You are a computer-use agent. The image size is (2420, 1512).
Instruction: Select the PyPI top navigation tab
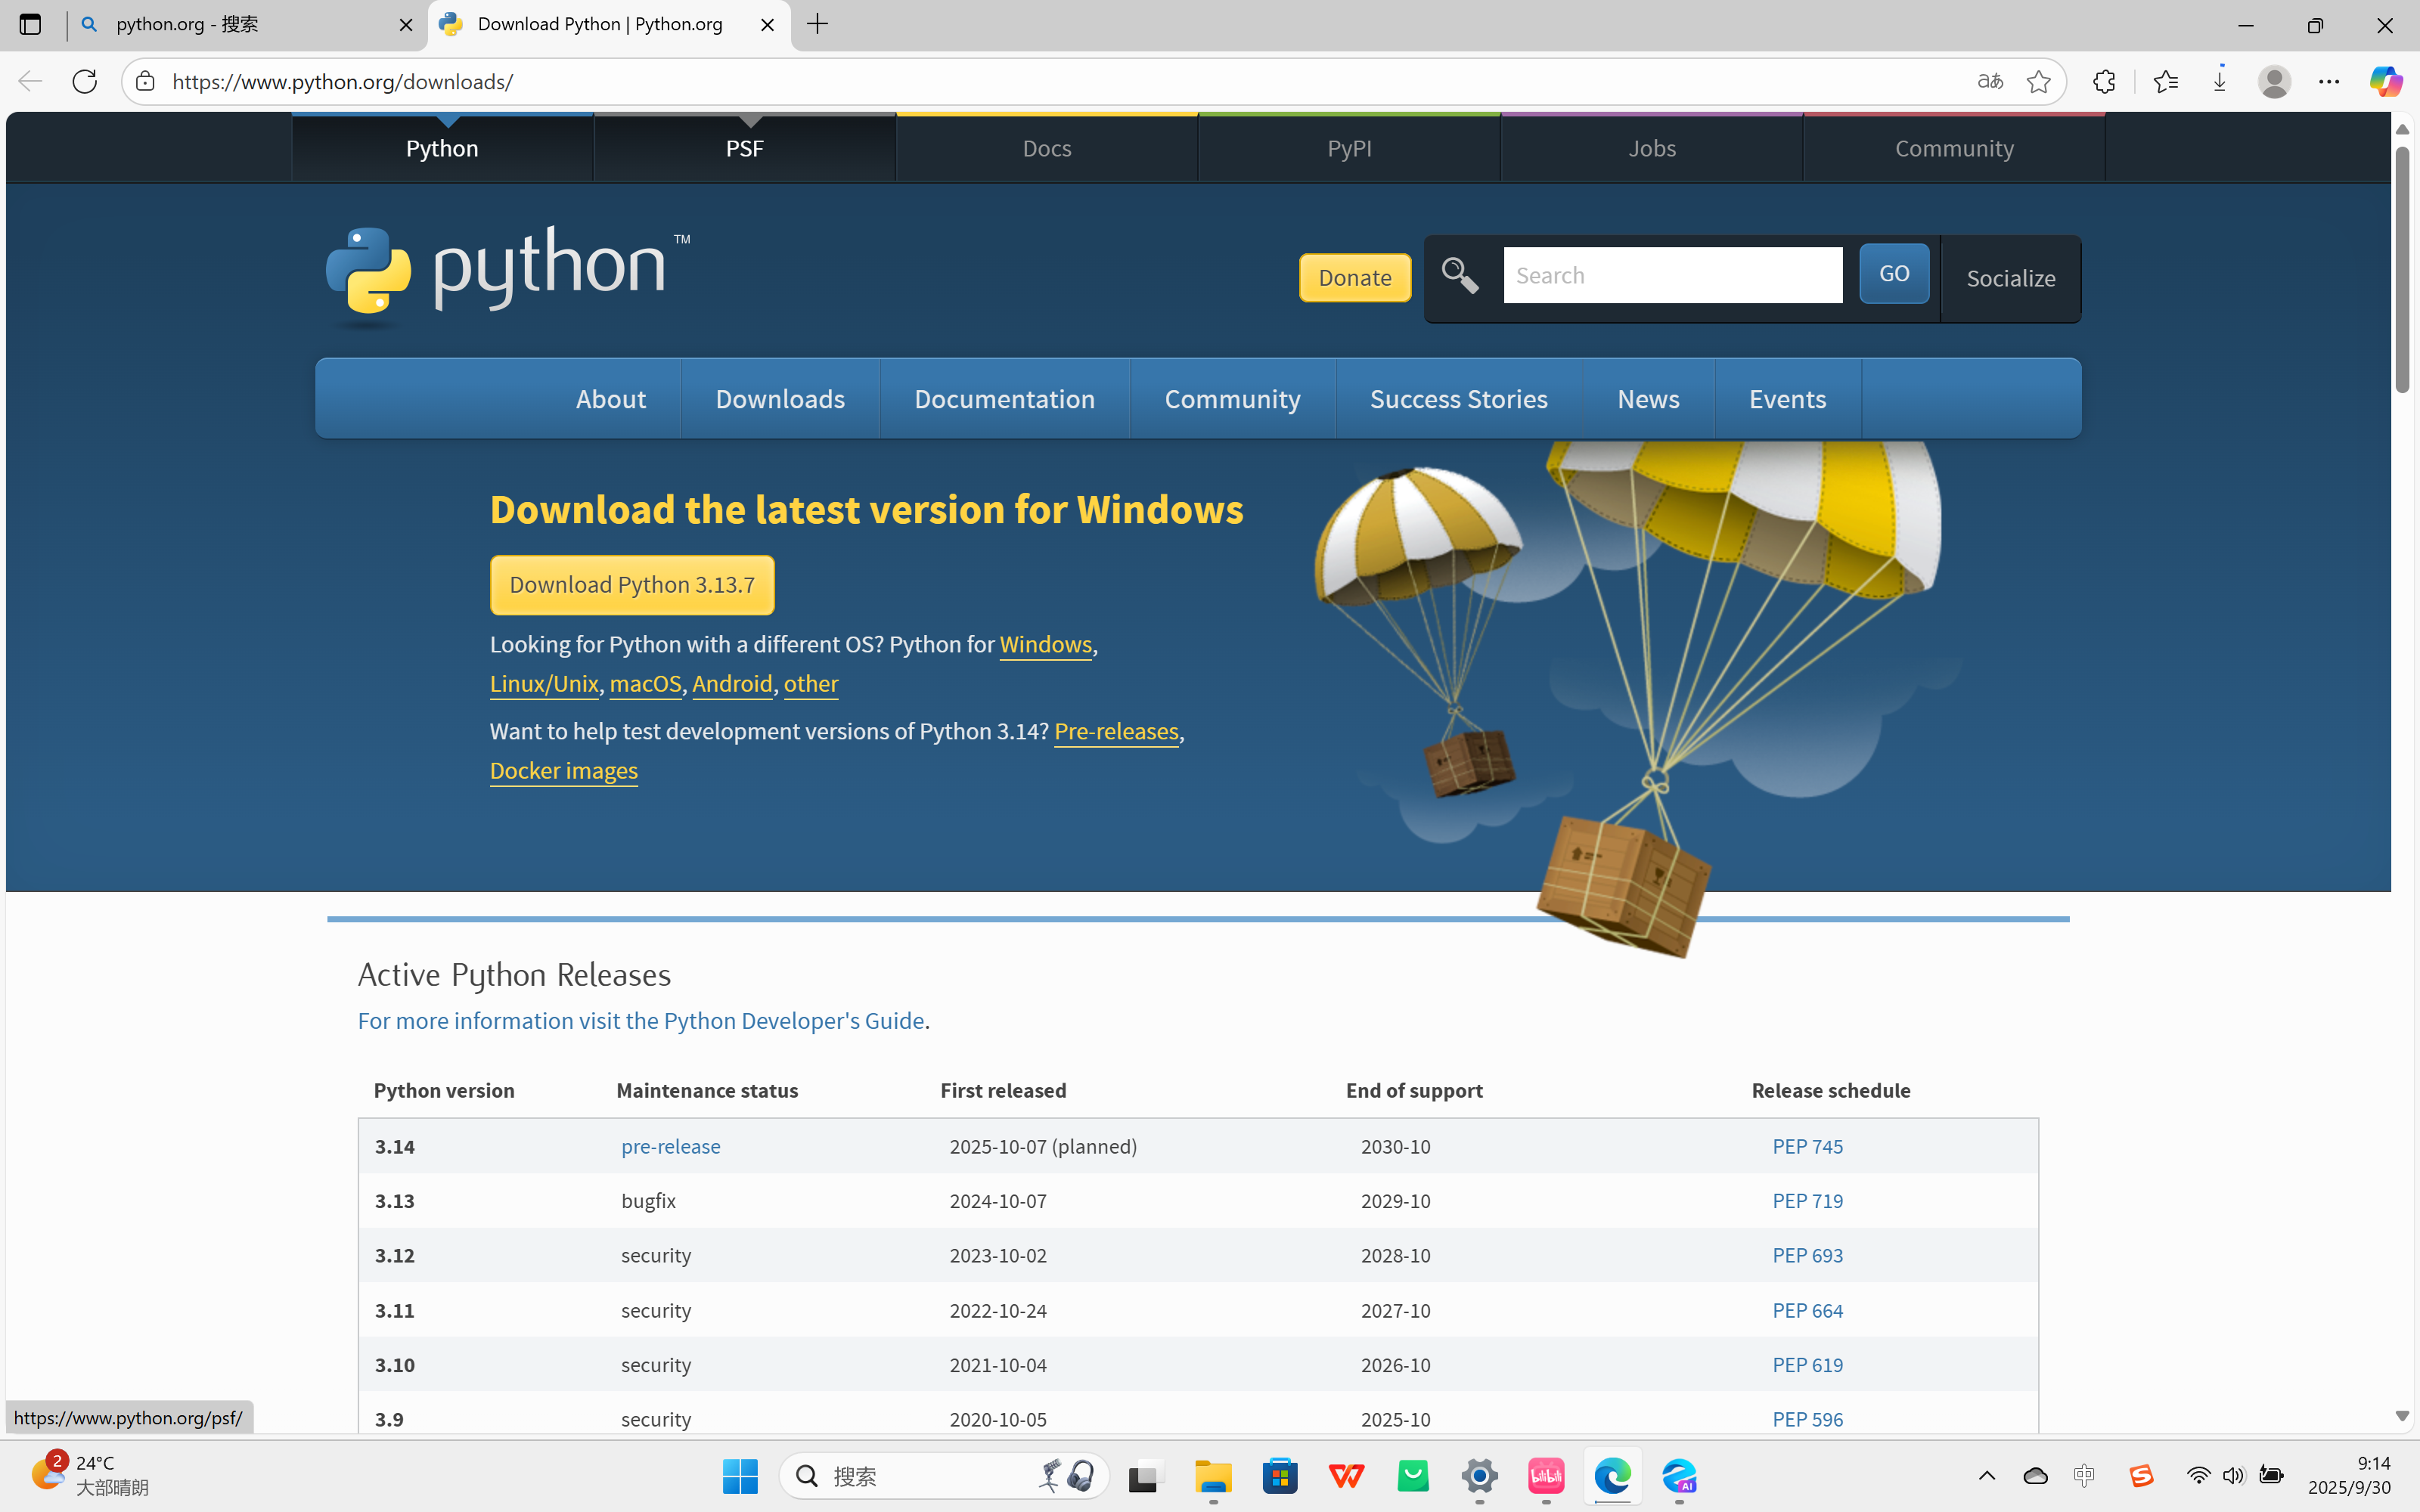coord(1348,148)
